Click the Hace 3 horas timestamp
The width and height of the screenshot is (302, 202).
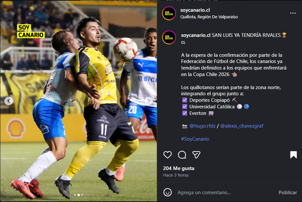coord(176,175)
